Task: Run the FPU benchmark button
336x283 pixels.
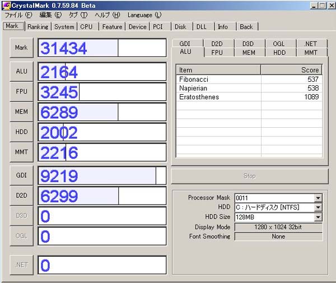Action: pos(21,91)
